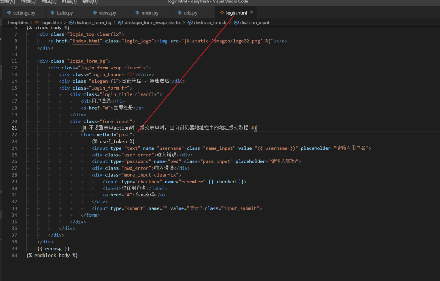The image size is (440, 281).
Task: Expand the div.login_form_bg breadcrumb
Action: 90,23
